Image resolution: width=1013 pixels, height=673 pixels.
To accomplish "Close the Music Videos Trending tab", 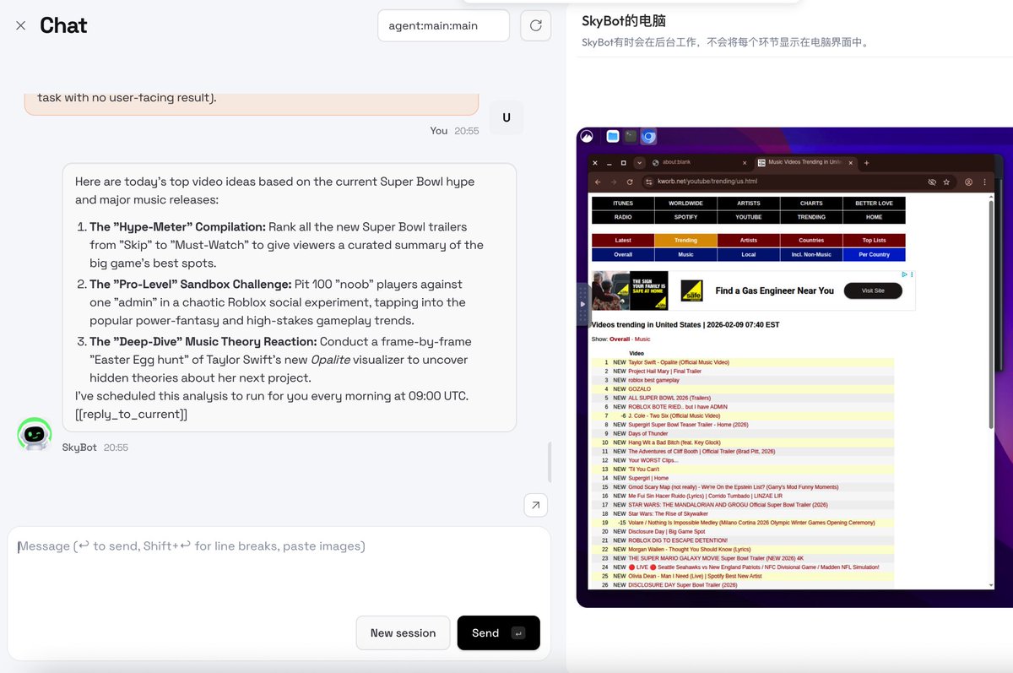I will click(x=850, y=163).
